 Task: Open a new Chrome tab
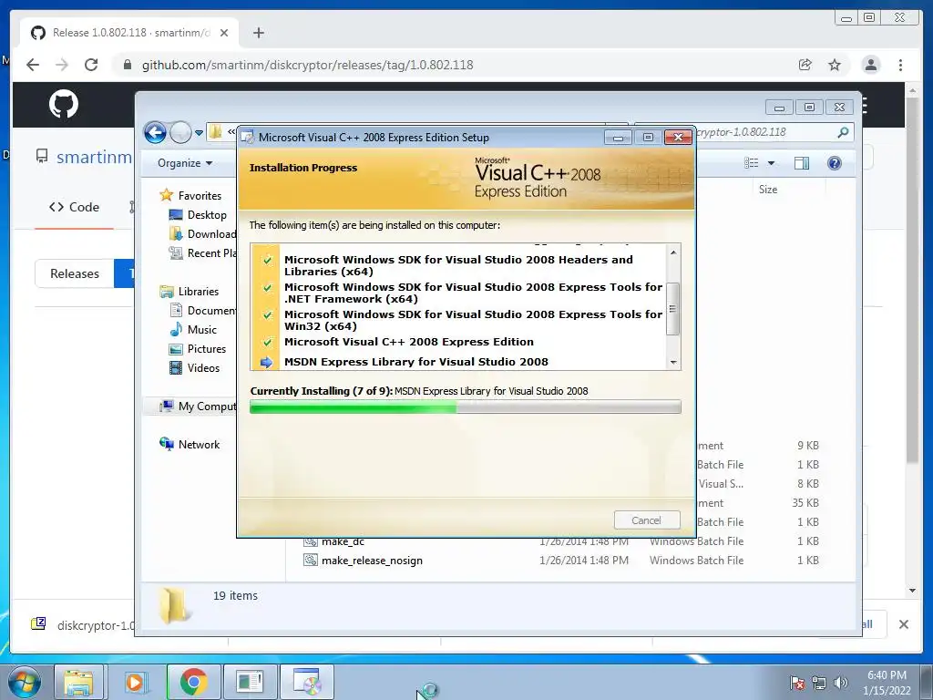(x=258, y=33)
